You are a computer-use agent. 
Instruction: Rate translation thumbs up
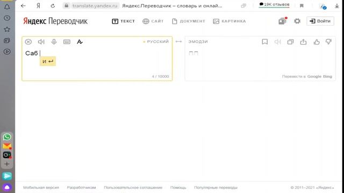point(317,42)
